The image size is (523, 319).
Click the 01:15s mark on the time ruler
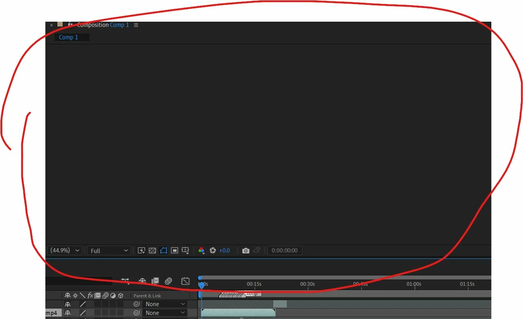[x=467, y=284]
